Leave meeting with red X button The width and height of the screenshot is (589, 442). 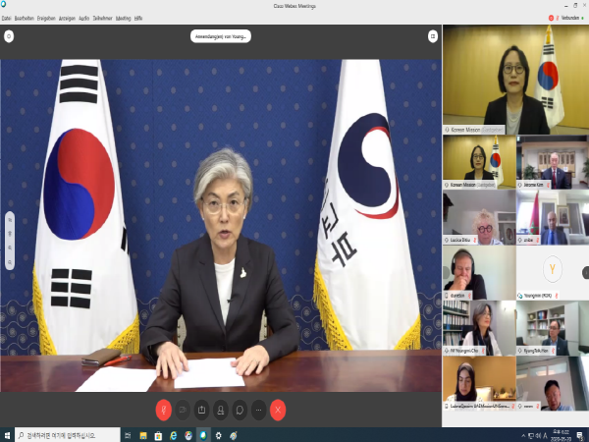click(279, 409)
